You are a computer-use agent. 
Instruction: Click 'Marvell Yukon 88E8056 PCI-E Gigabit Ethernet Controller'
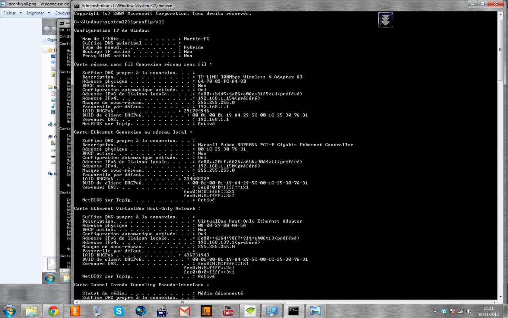(275, 145)
